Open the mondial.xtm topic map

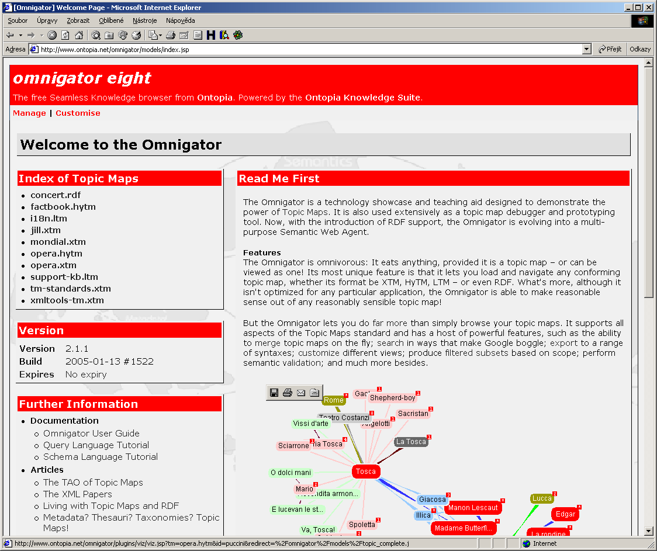(58, 242)
